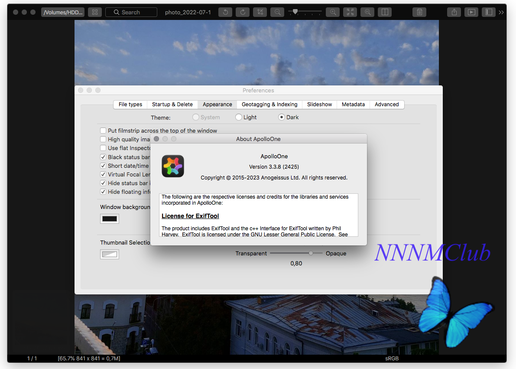Switch to File types tab
Image resolution: width=516 pixels, height=369 pixels.
[130, 104]
